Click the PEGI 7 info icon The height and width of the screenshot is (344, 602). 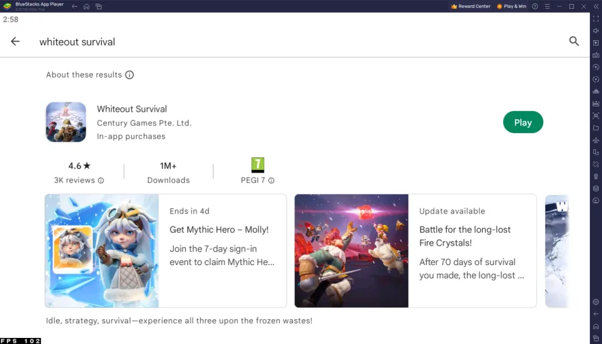pyautogui.click(x=271, y=181)
